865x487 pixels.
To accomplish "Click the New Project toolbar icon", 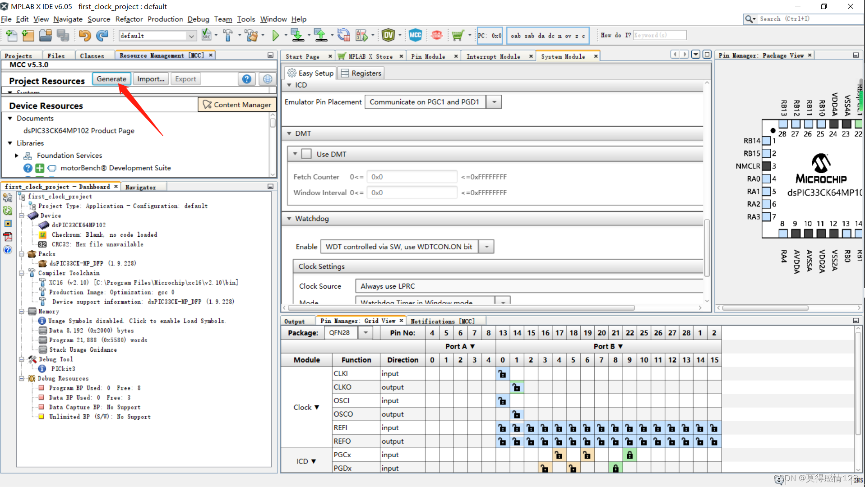I will (x=28, y=35).
